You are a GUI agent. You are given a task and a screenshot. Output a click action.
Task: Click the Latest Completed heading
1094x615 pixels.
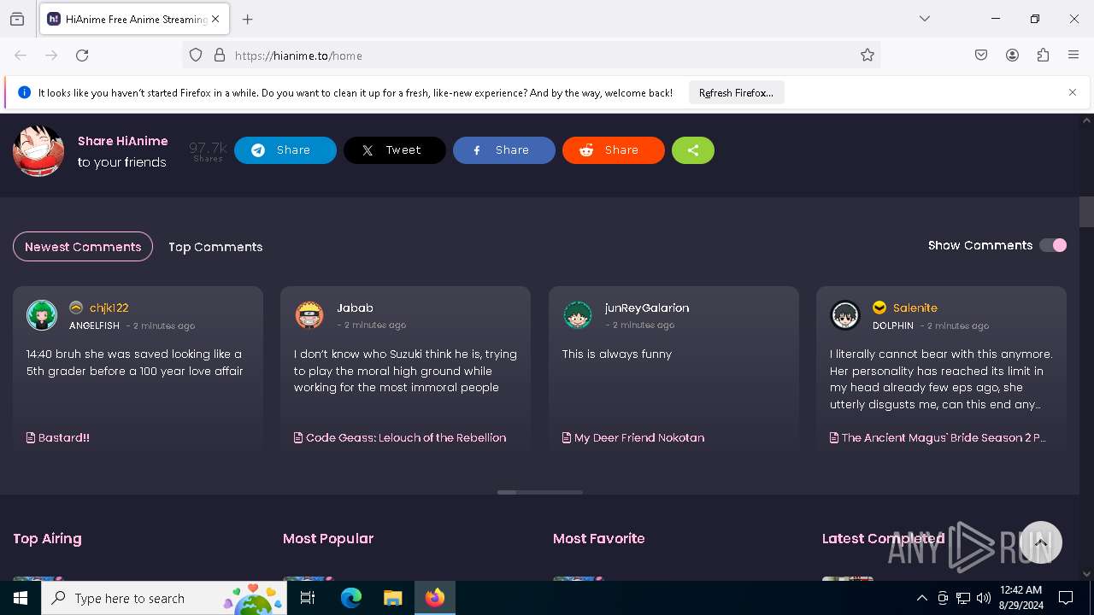883,538
